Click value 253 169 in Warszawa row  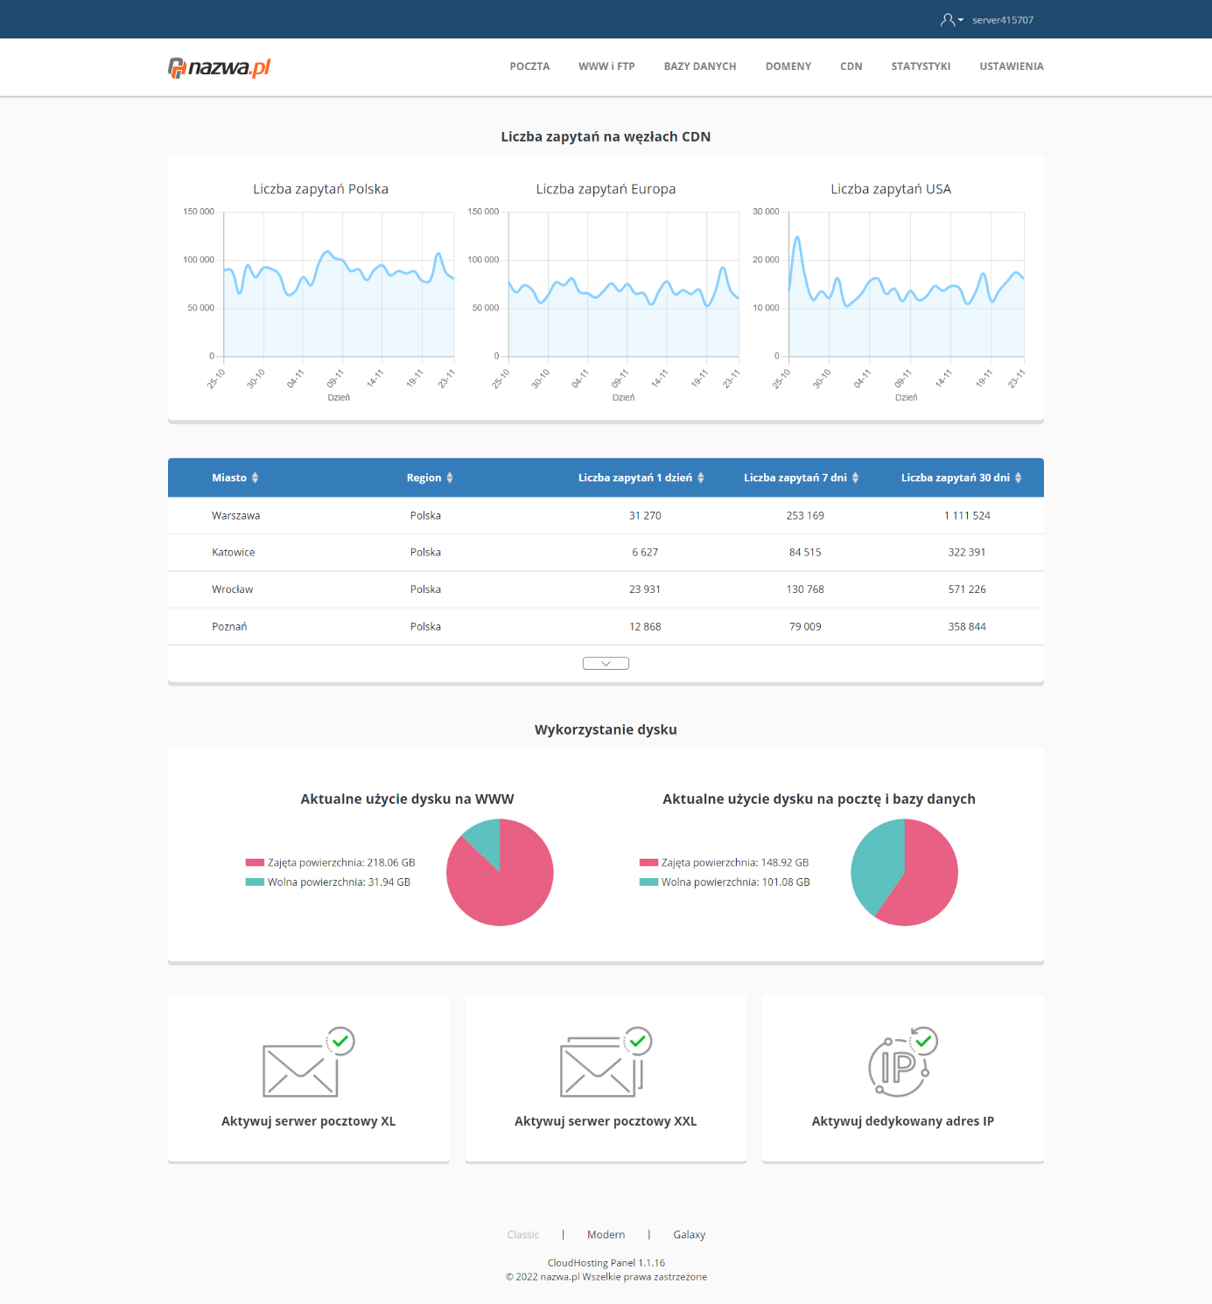tap(805, 516)
